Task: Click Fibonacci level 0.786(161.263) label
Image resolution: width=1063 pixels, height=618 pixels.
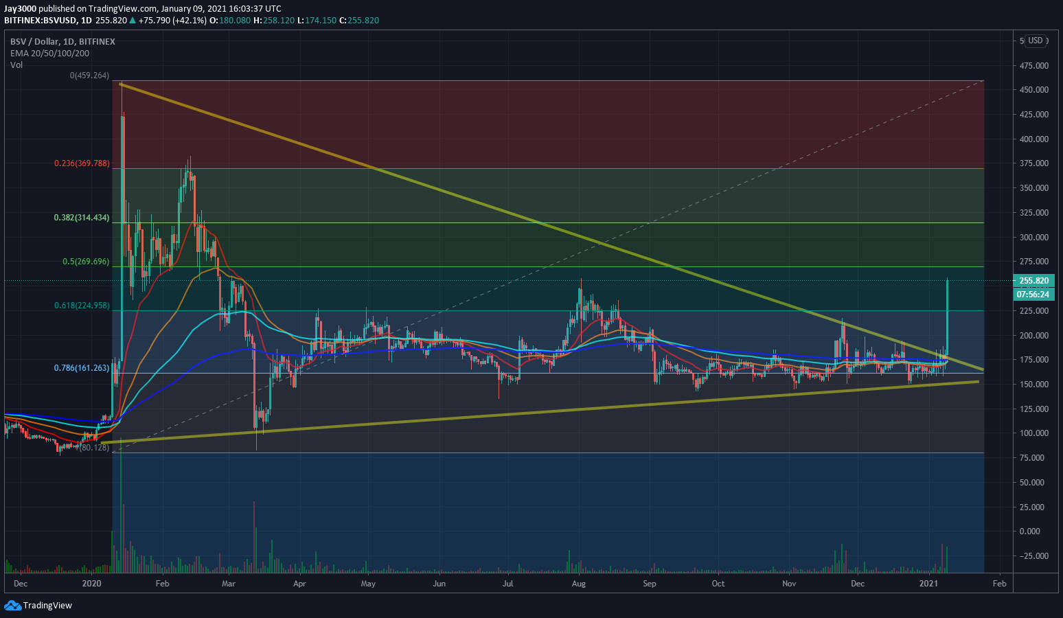Action: coord(82,368)
